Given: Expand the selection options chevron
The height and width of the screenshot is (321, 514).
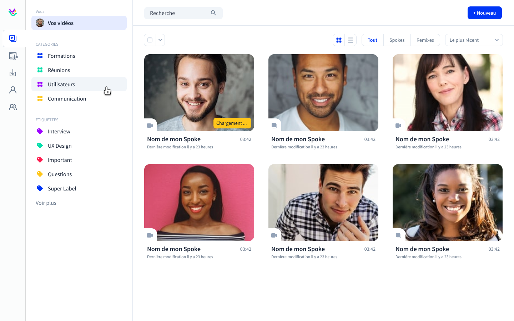Looking at the screenshot, I should click(160, 40).
